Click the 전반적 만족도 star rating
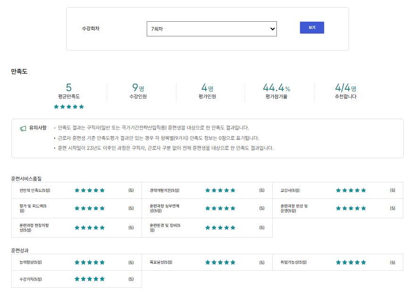 point(90,190)
